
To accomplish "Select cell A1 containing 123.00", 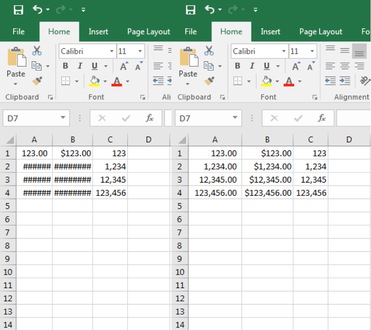I will pyautogui.click(x=34, y=153).
